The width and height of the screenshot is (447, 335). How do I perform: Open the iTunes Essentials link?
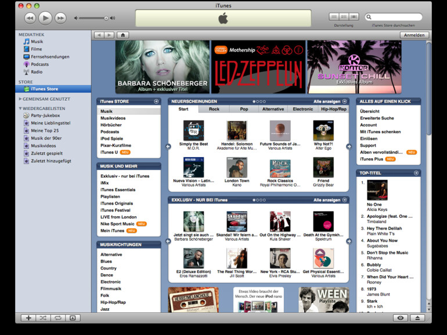(x=118, y=190)
